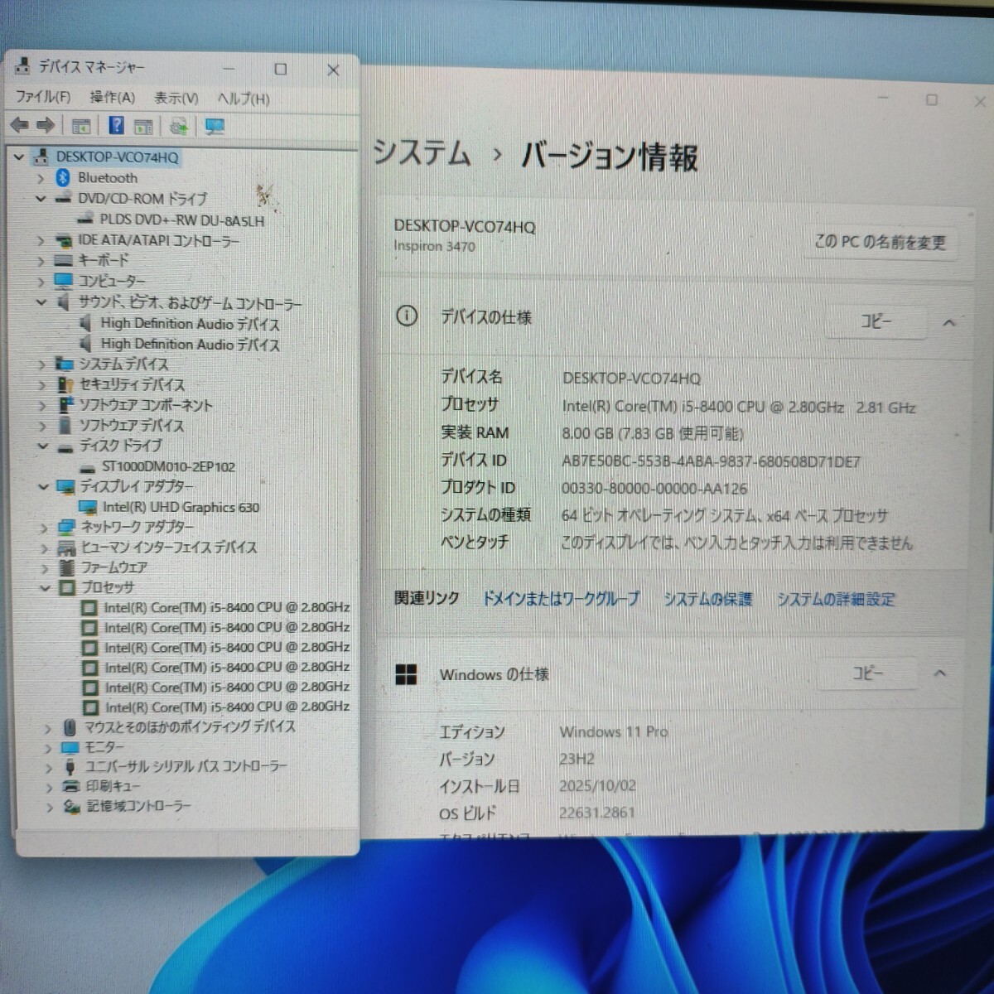Click コピー button for Windows の仕様

click(x=867, y=673)
